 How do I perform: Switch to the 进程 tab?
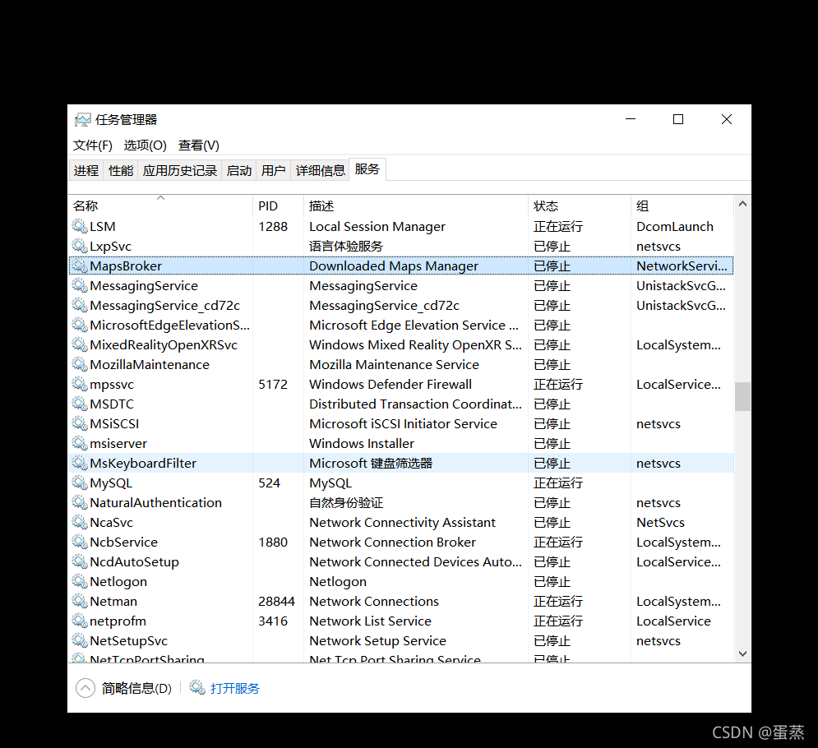click(x=86, y=171)
